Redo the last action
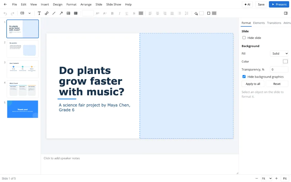The height and width of the screenshot is (182, 291). click(x=12, y=13)
